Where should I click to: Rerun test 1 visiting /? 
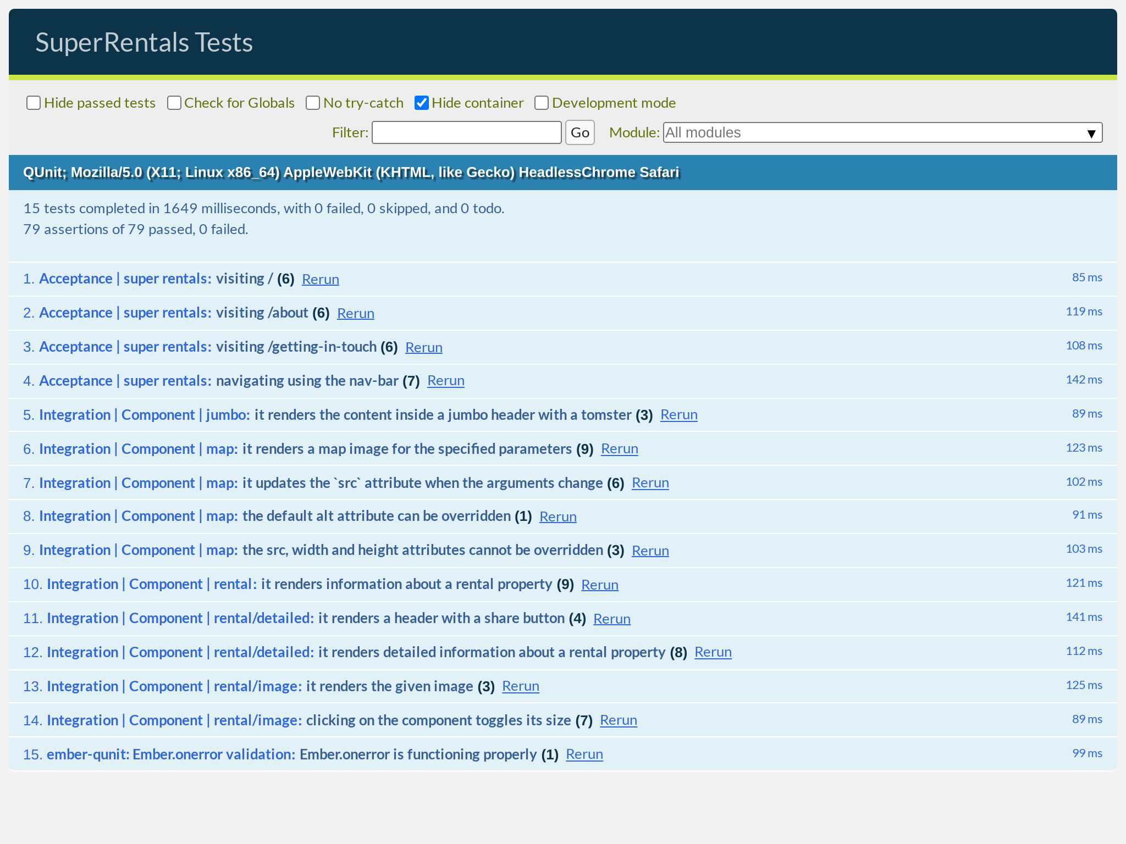coord(321,279)
